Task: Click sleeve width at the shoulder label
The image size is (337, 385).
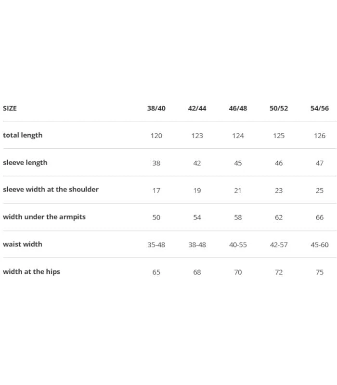Action: [51, 190]
